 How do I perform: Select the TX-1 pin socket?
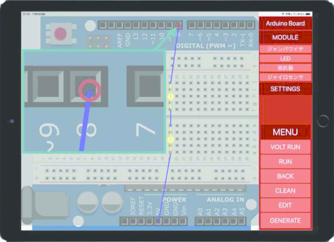click(x=242, y=25)
